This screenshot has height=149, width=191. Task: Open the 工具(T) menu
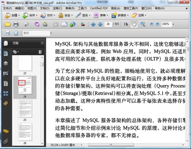coord(82,8)
